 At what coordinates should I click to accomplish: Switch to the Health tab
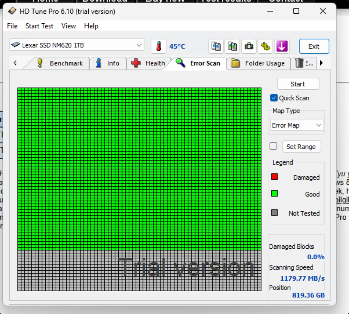tap(149, 63)
